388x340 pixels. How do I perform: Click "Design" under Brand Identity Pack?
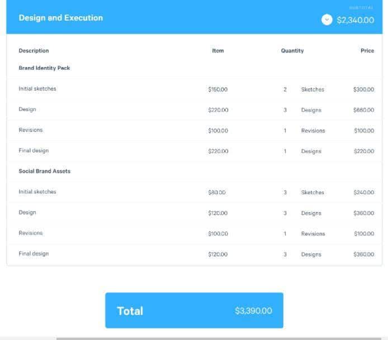(x=27, y=109)
